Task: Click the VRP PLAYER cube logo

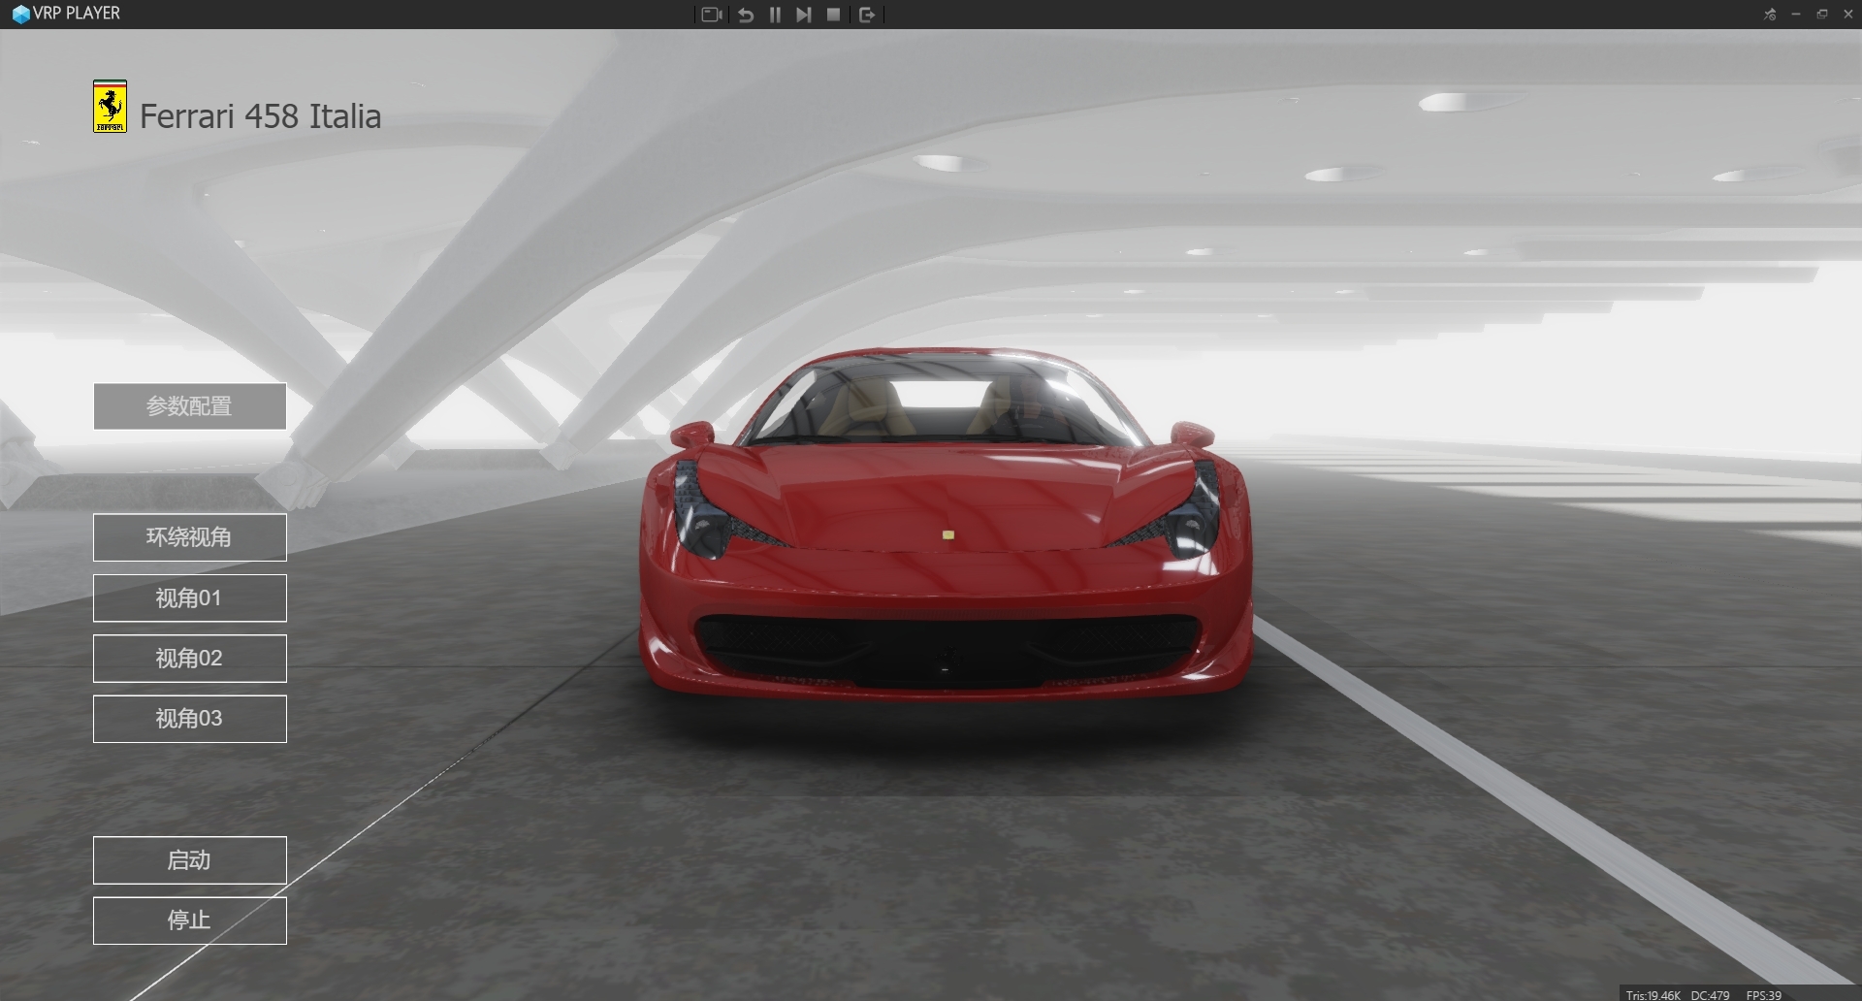Action: [20, 15]
